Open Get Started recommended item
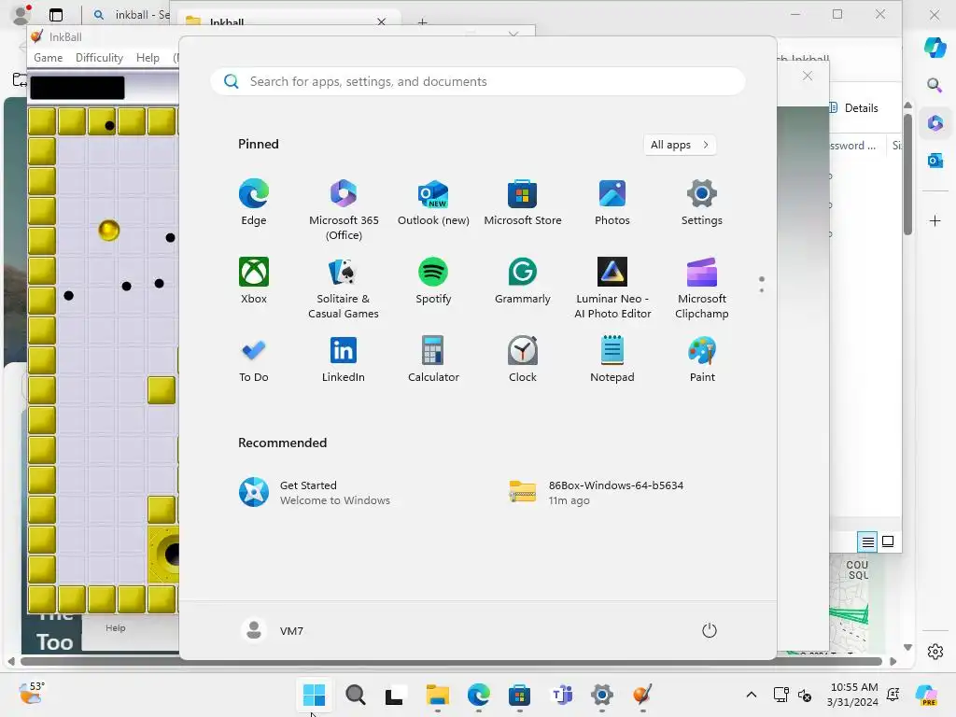The height and width of the screenshot is (717, 956). (x=315, y=493)
